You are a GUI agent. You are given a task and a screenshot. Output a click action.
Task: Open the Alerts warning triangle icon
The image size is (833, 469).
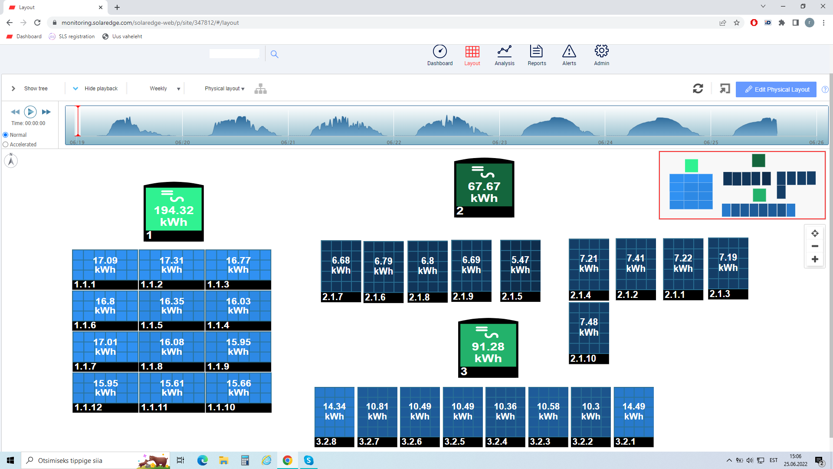click(569, 52)
